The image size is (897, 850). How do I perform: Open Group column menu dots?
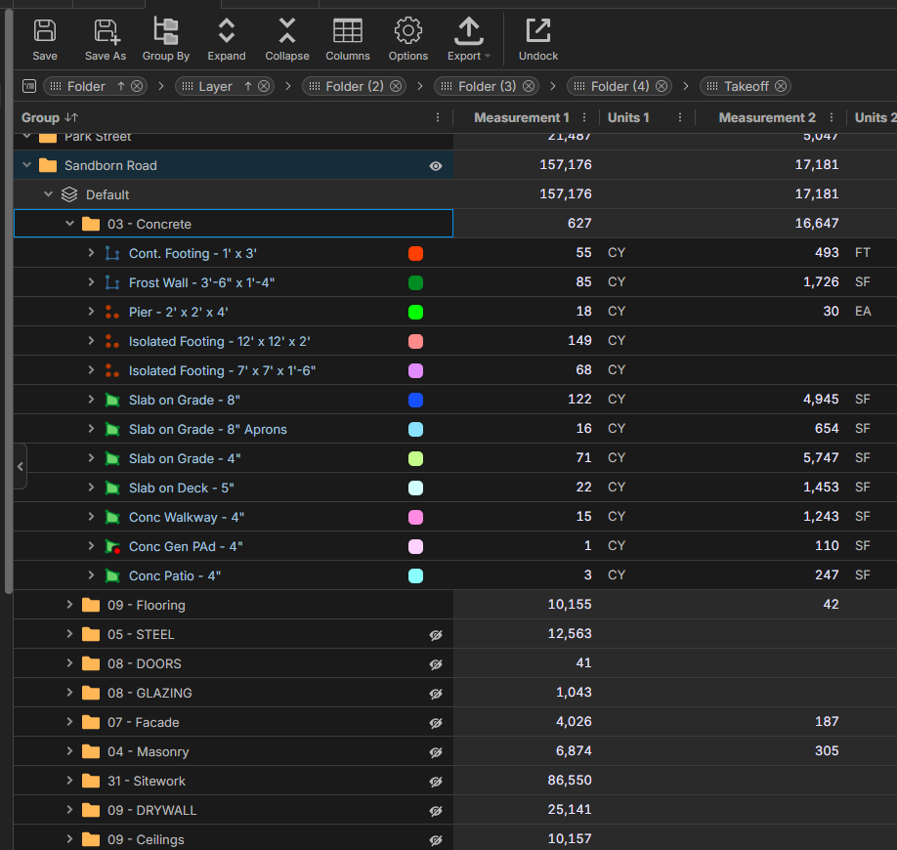pyautogui.click(x=438, y=118)
